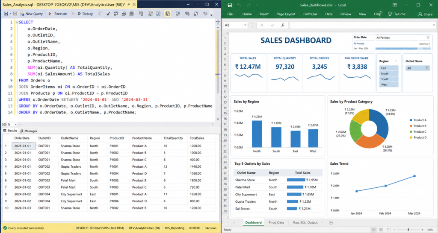The height and width of the screenshot is (233, 438).
Task: Click the Excel Undo icon
Action: click(x=239, y=5)
